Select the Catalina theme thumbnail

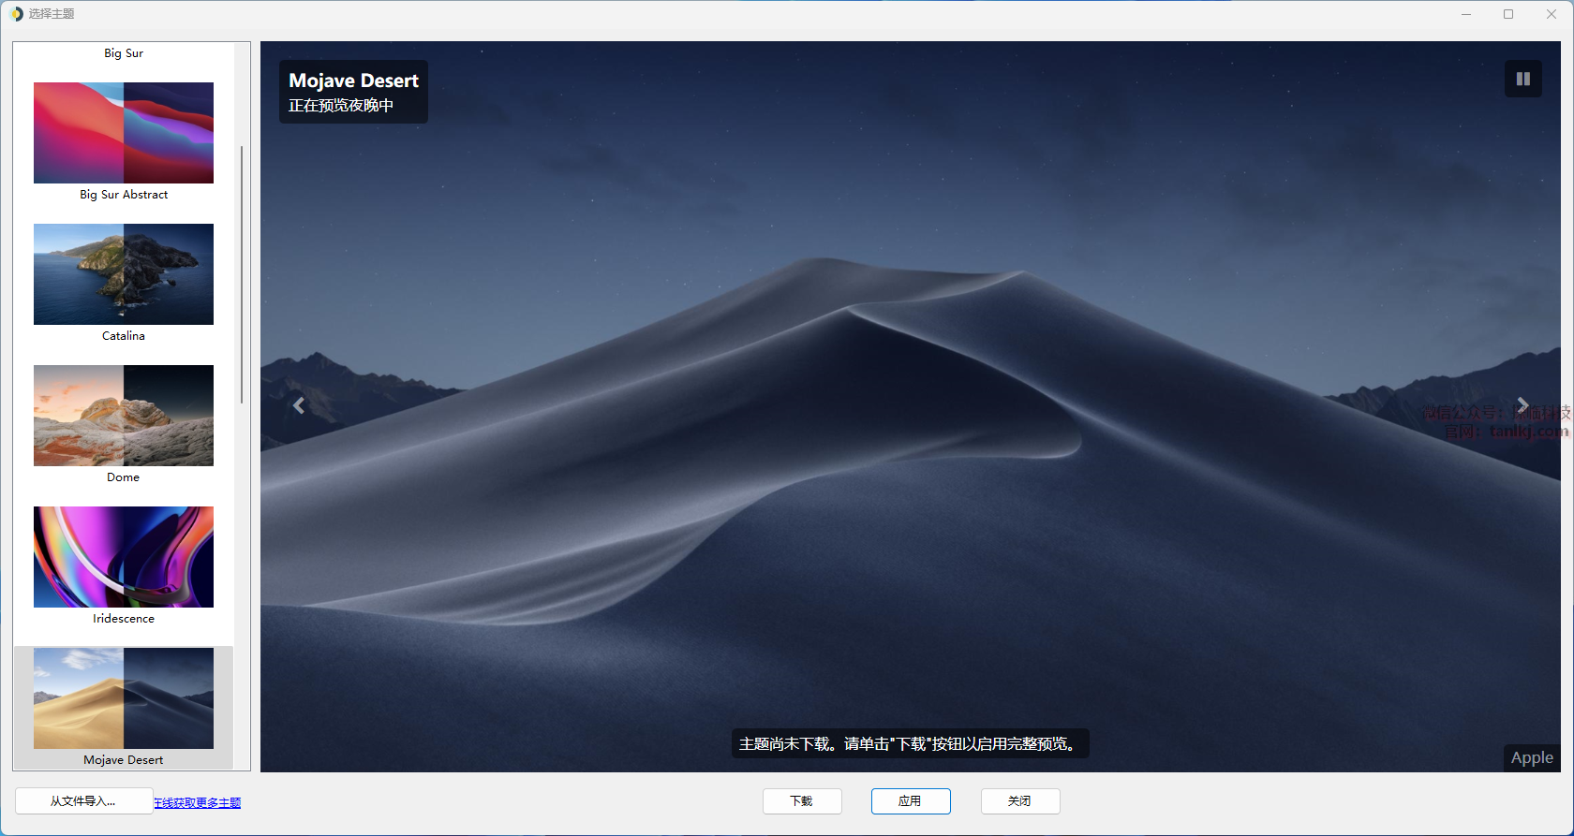tap(124, 274)
